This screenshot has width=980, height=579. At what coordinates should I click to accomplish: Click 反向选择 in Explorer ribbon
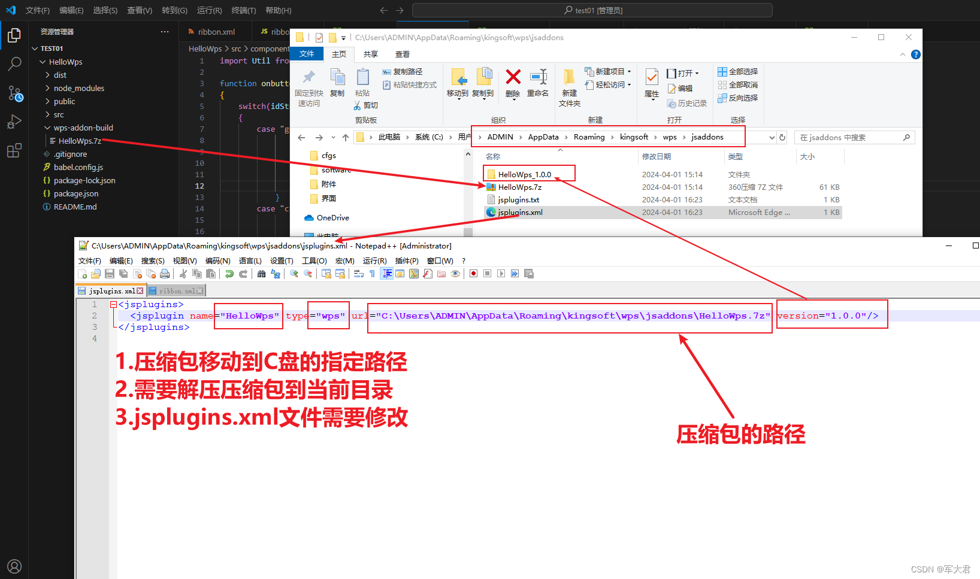pyautogui.click(x=738, y=98)
